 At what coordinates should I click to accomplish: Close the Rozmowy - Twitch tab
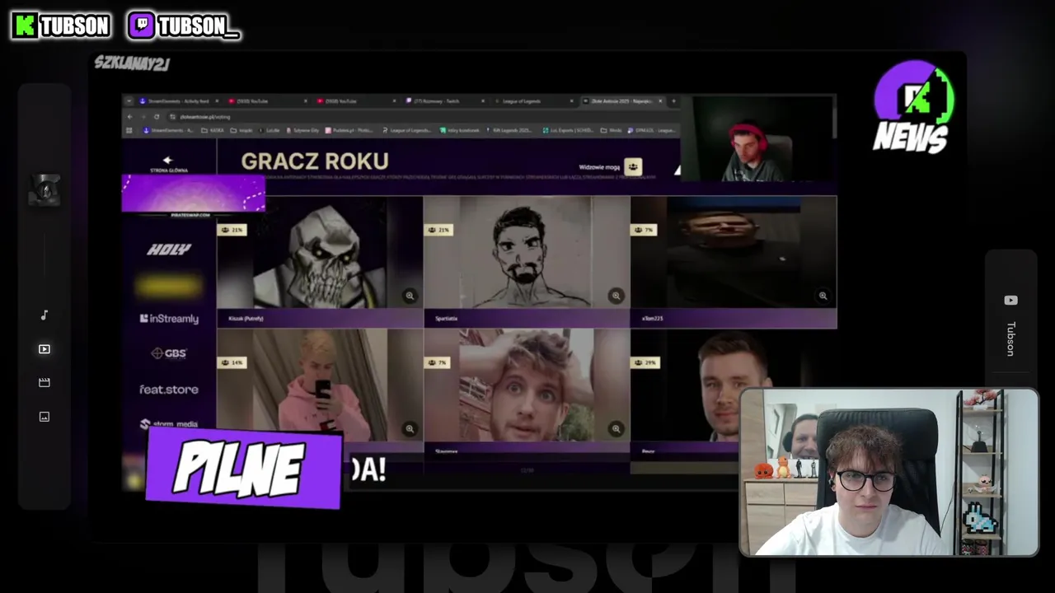[484, 101]
